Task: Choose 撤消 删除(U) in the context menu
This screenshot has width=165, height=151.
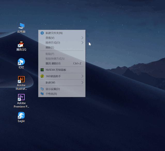Action: (62, 63)
